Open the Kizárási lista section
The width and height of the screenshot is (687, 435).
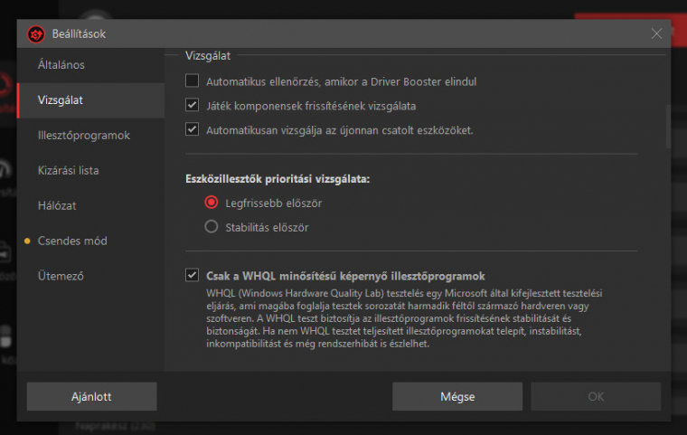tap(90, 171)
